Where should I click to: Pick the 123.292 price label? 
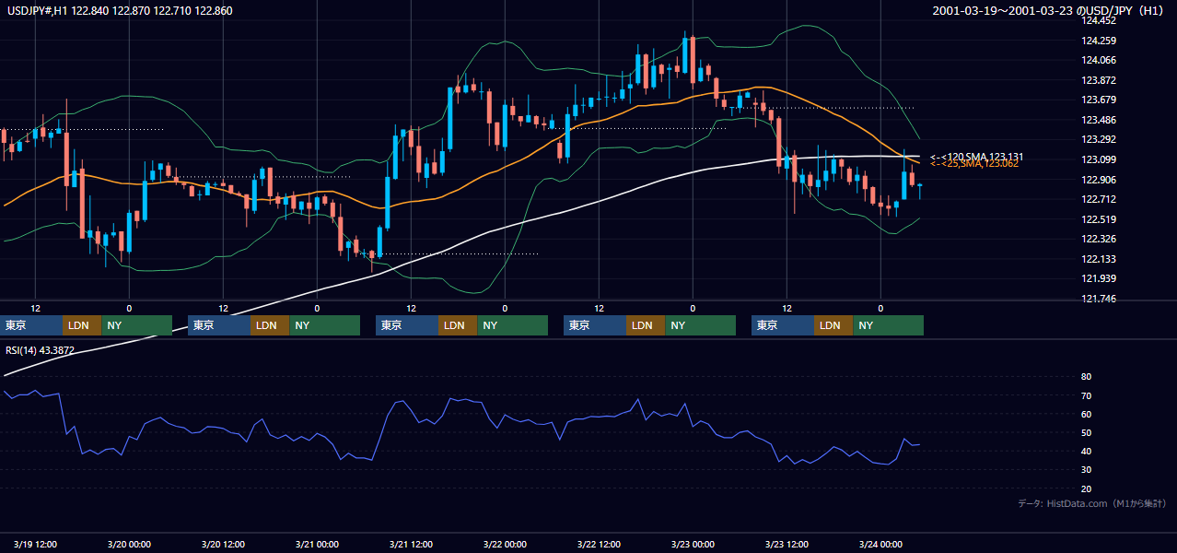1100,140
